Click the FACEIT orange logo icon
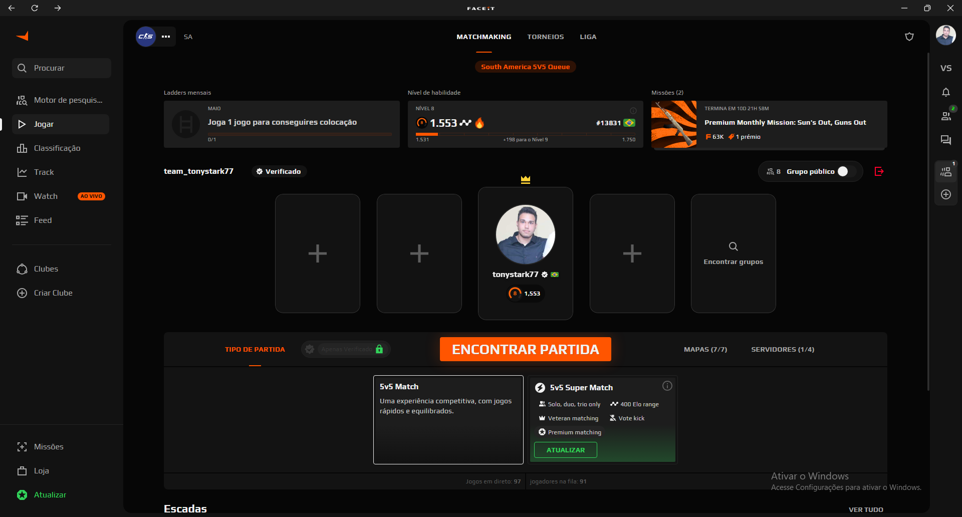Screen dimensions: 962x517 [x=23, y=36]
